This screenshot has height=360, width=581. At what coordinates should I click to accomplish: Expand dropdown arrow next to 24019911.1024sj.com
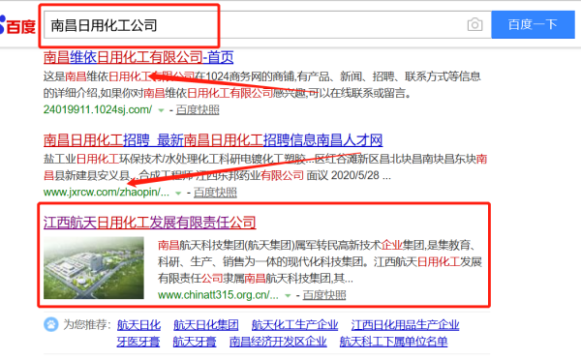[x=161, y=110]
